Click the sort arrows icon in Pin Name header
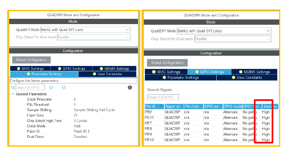This screenshot has width=298, height=154. (x=161, y=106)
